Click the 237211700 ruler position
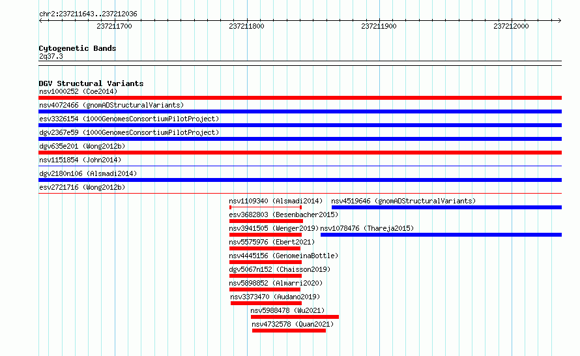This screenshot has width=580, height=356. coord(114,26)
